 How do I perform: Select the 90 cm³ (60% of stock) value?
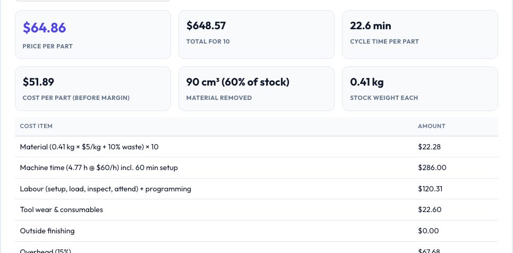coord(238,82)
